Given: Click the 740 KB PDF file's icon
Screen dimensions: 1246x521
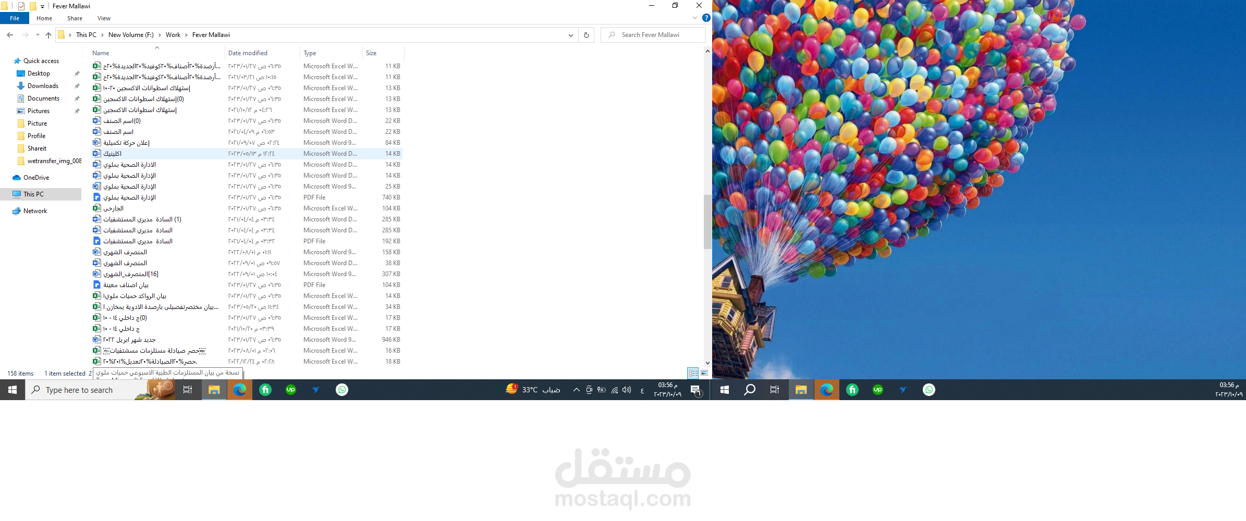Looking at the screenshot, I should [x=96, y=197].
